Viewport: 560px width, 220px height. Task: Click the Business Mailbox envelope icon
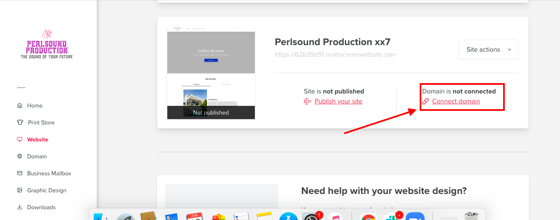(x=20, y=173)
